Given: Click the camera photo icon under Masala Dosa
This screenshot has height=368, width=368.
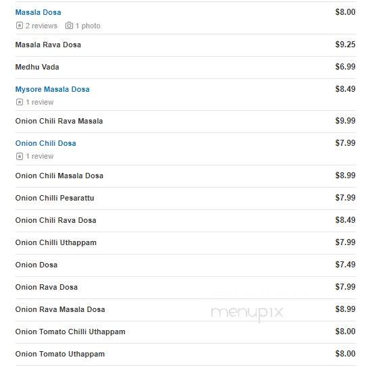Looking at the screenshot, I should (x=69, y=26).
